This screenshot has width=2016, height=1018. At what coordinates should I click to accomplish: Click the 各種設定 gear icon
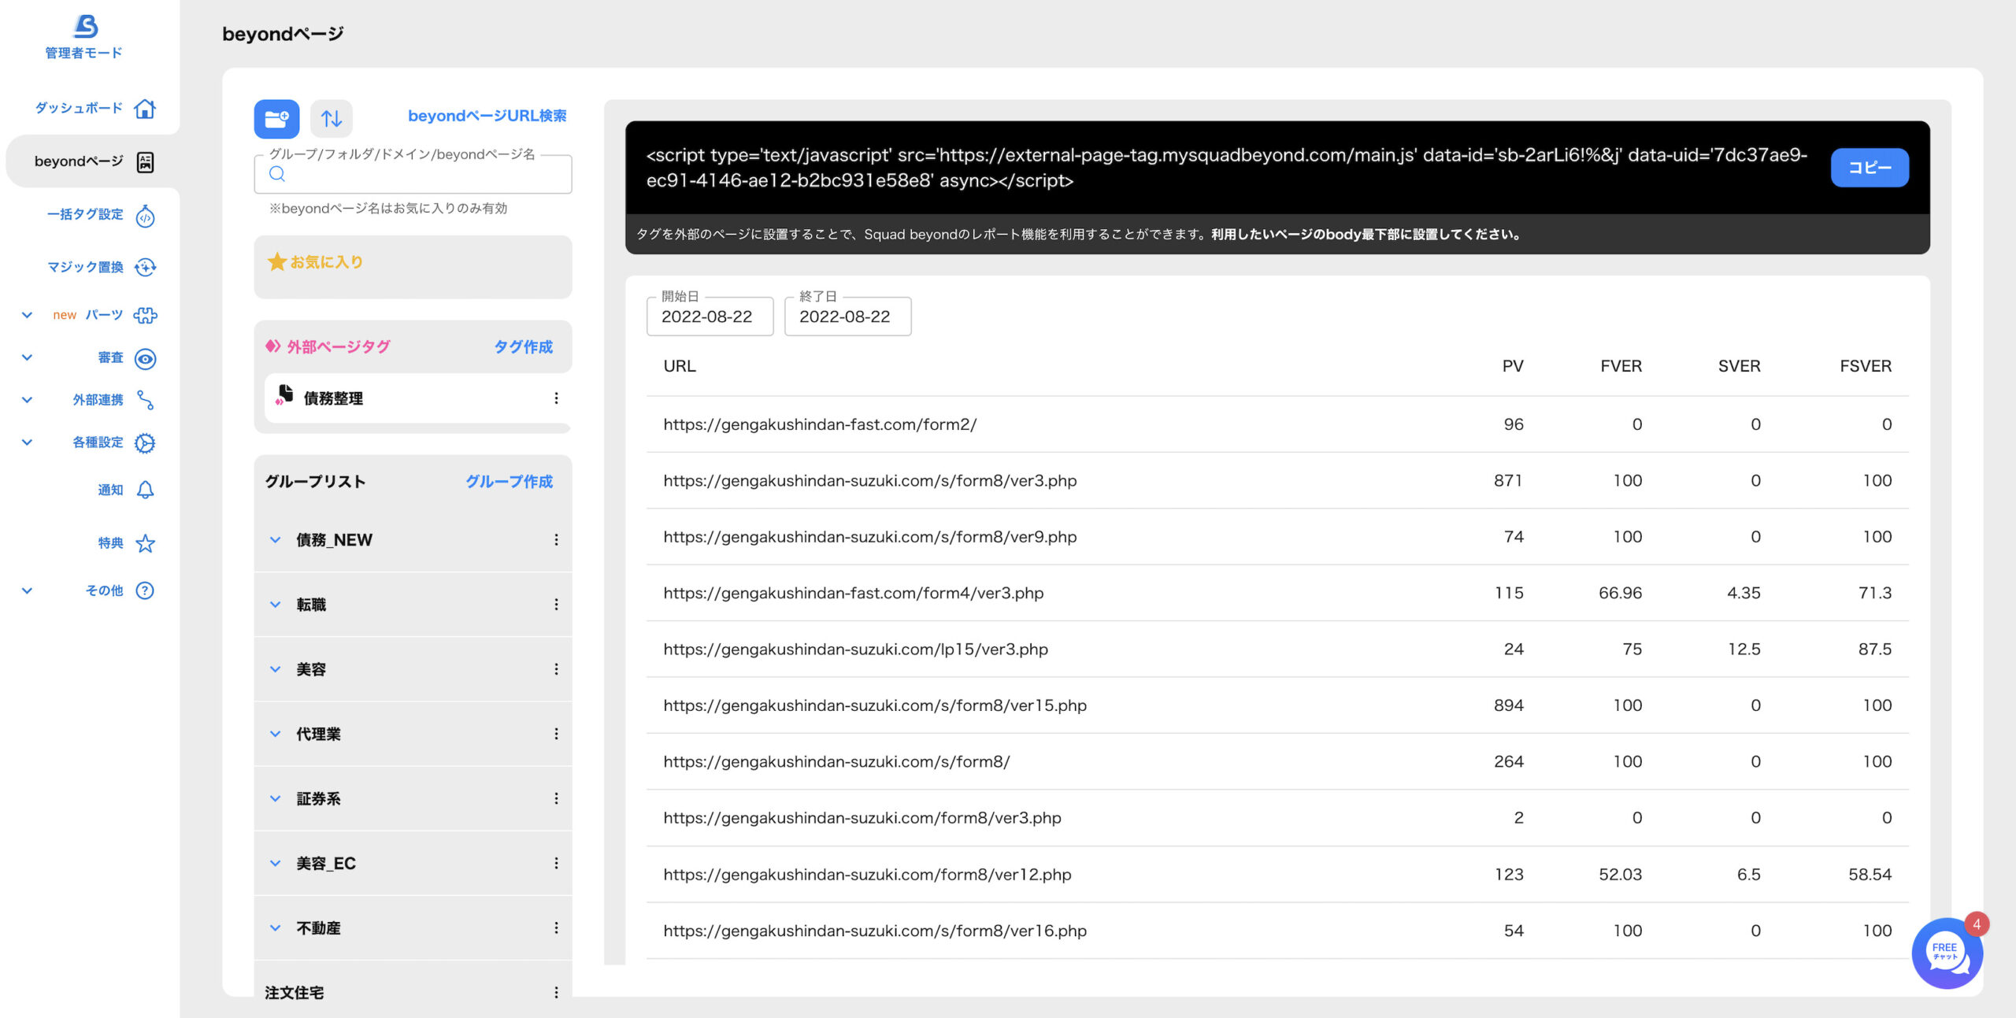tap(145, 442)
